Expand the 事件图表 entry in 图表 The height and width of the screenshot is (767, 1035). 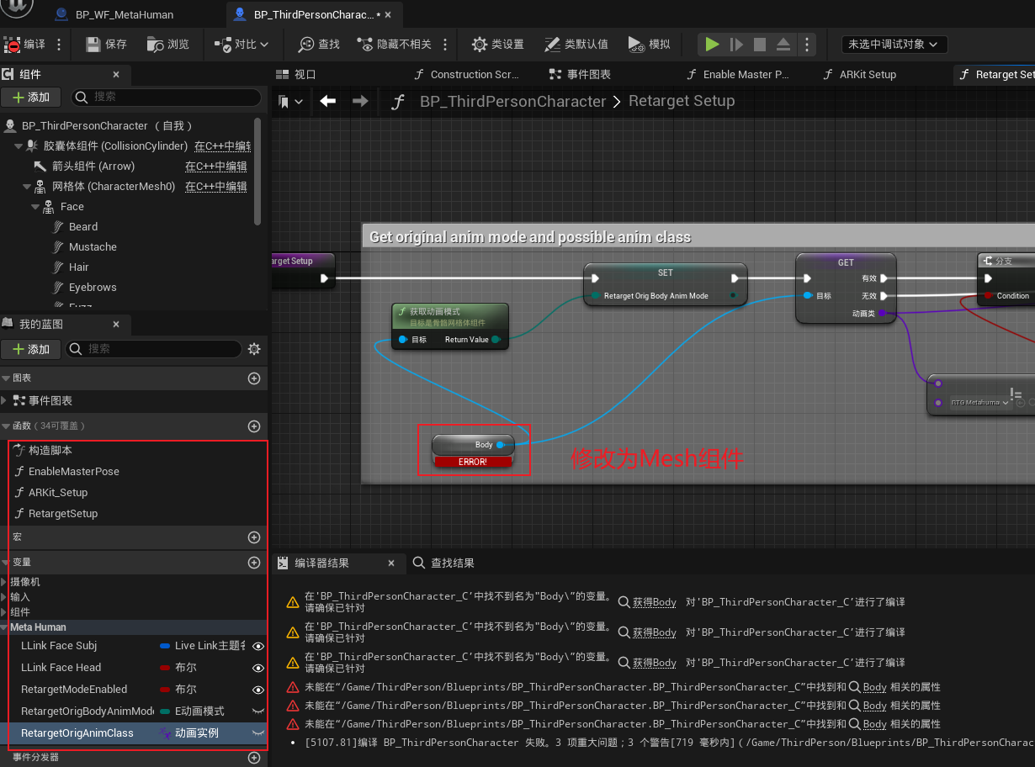pos(5,400)
